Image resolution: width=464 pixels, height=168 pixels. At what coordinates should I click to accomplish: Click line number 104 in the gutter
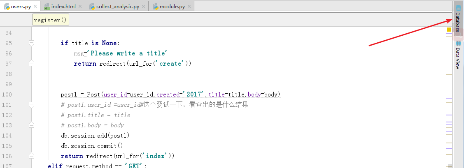click(x=7, y=136)
